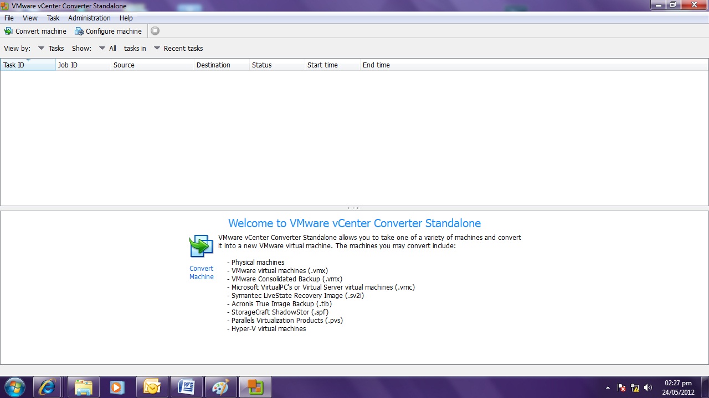Click the 'Physical machines' list entry
Screen dimensions: 709x398
pyautogui.click(x=258, y=263)
